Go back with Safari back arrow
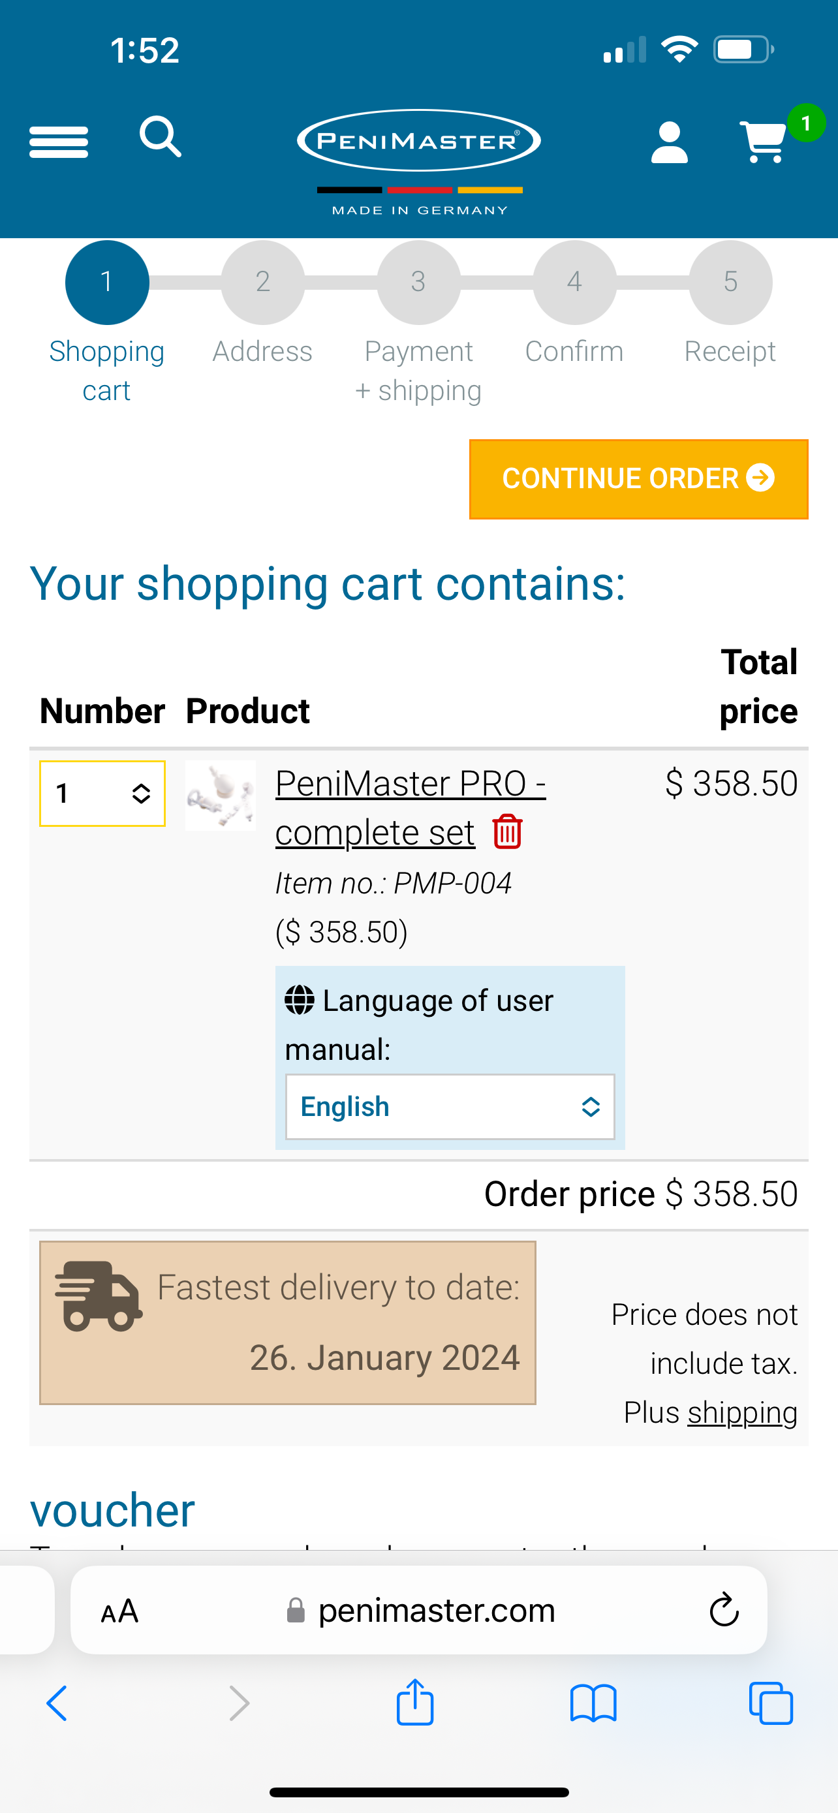 [57, 1703]
